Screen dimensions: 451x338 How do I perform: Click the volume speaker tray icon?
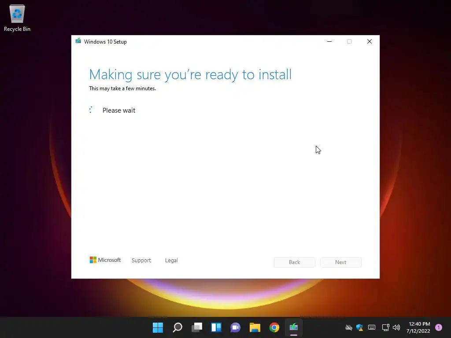click(396, 327)
